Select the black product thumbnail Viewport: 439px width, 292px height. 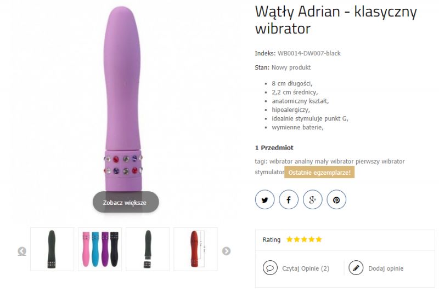tap(52, 249)
